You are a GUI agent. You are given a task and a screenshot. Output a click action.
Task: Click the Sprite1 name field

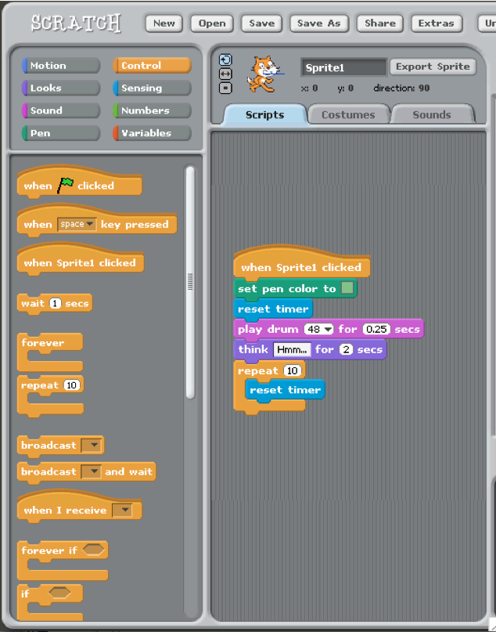[343, 67]
